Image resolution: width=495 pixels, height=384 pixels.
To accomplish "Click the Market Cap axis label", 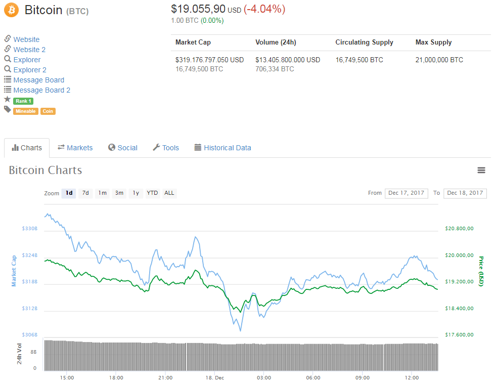I will (14, 271).
